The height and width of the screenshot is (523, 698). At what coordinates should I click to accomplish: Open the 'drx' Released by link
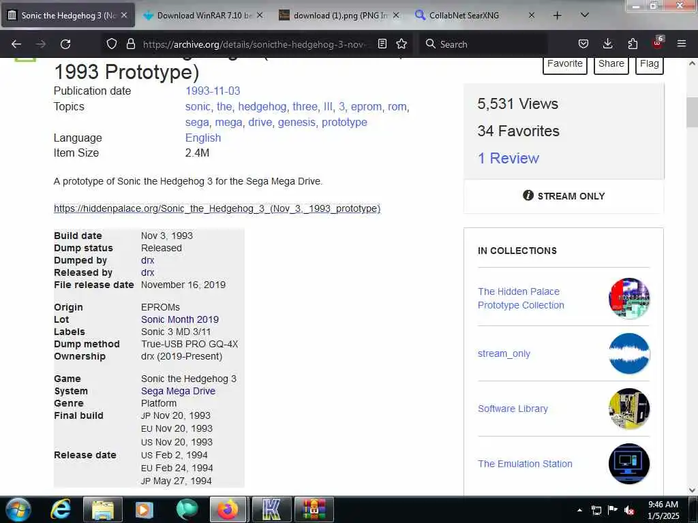click(x=147, y=272)
